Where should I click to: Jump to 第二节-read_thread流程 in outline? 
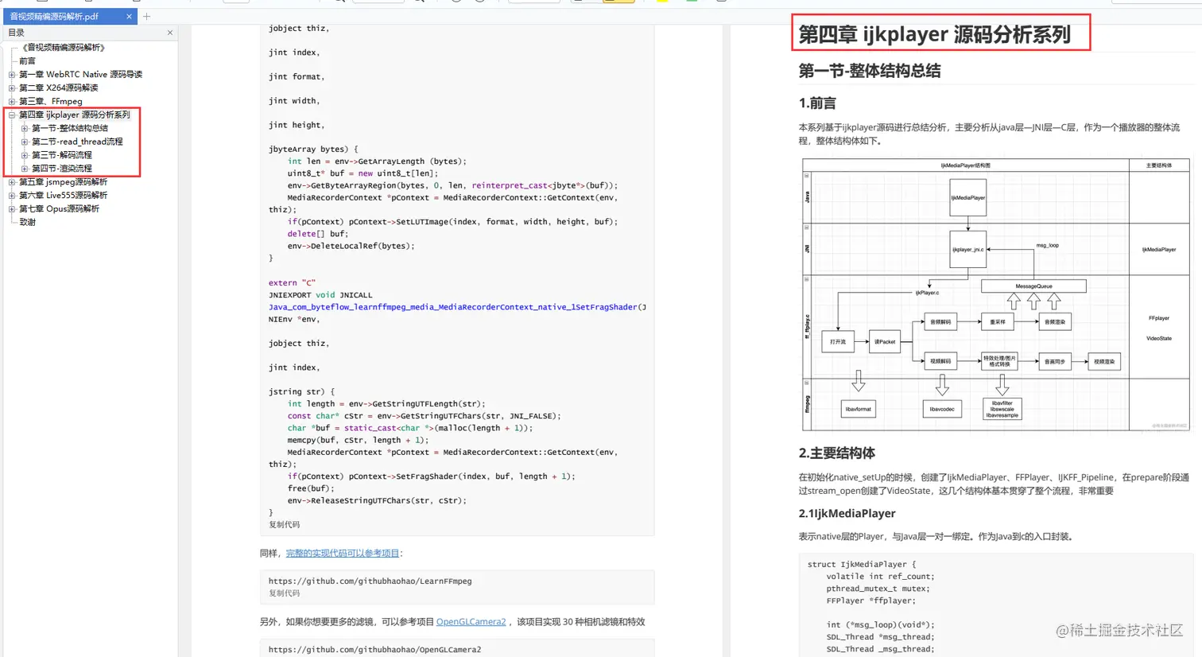(77, 142)
